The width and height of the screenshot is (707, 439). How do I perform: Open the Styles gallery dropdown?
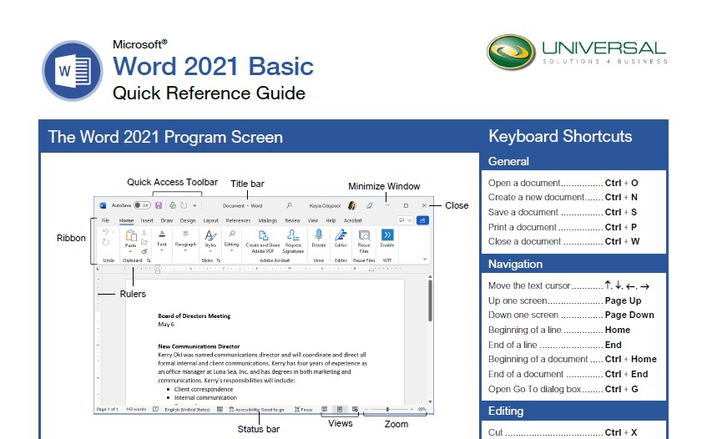pos(210,251)
